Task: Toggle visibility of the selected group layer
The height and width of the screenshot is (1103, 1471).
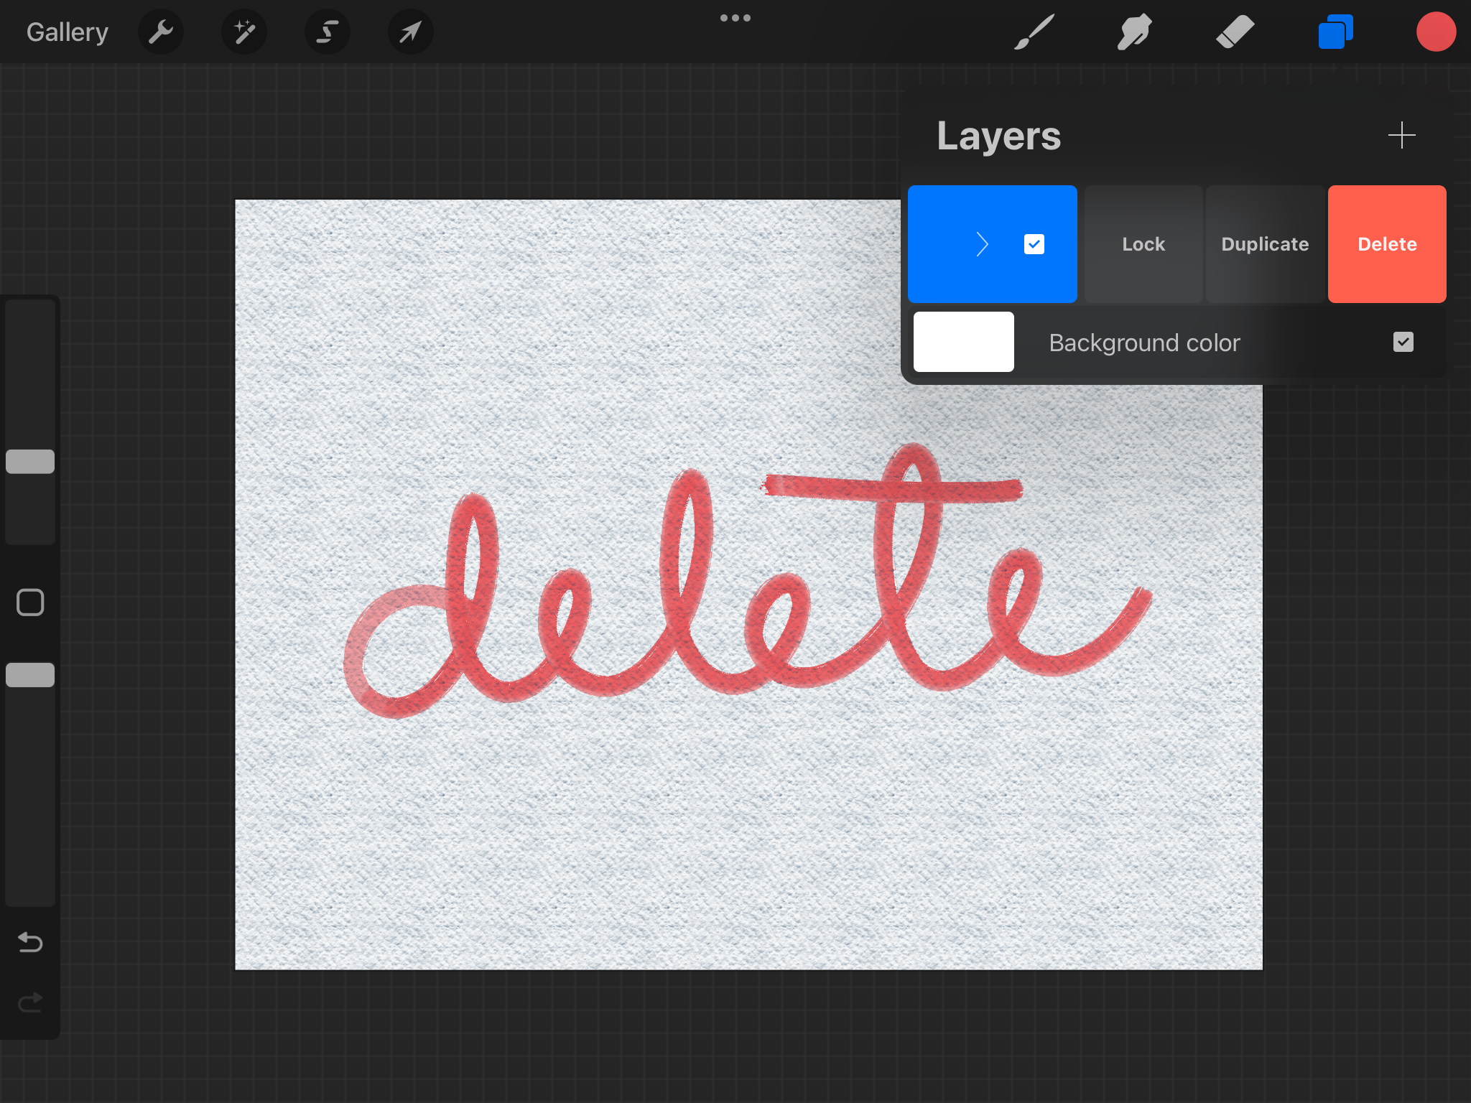Action: coord(1034,244)
